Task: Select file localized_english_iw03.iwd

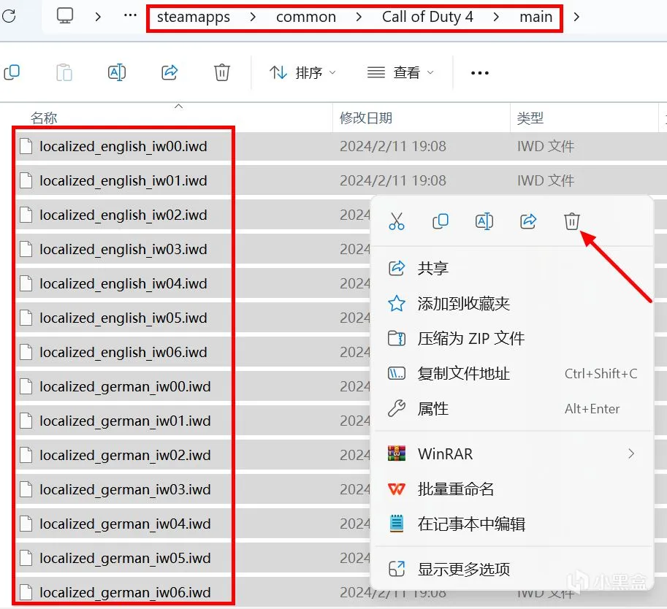Action: coord(123,249)
